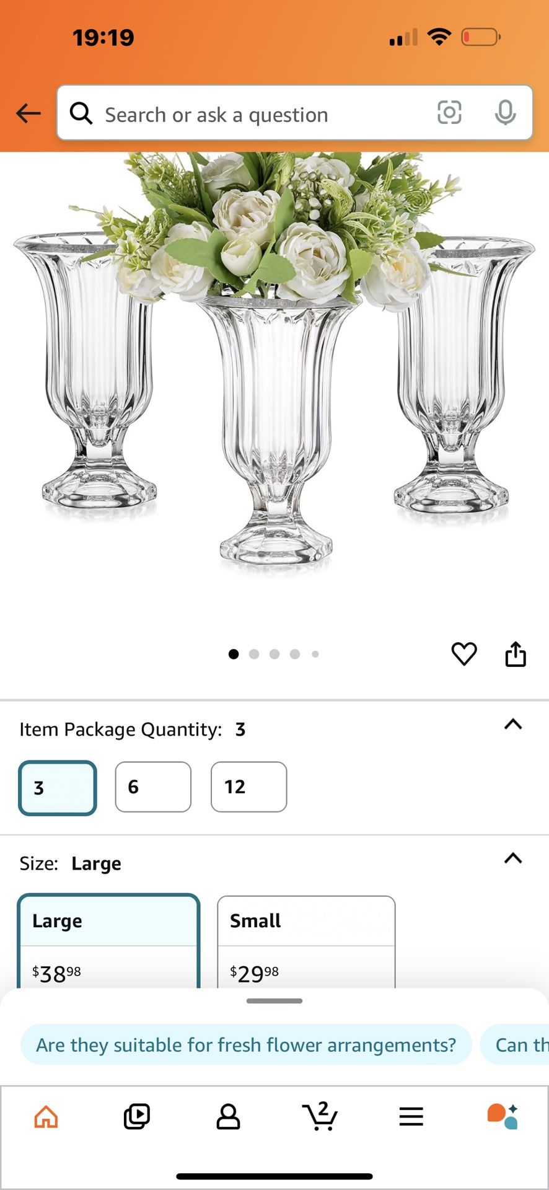Open the account profile icon

[228, 1117]
